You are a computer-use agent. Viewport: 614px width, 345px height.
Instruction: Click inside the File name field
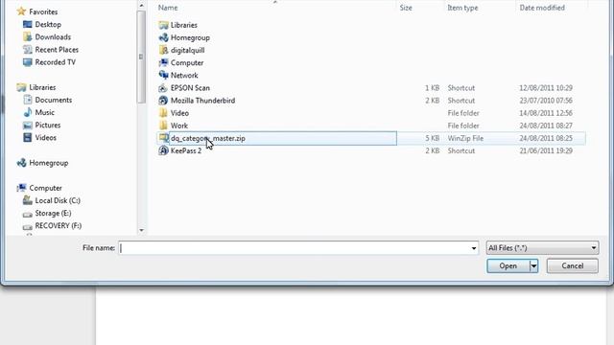(294, 248)
